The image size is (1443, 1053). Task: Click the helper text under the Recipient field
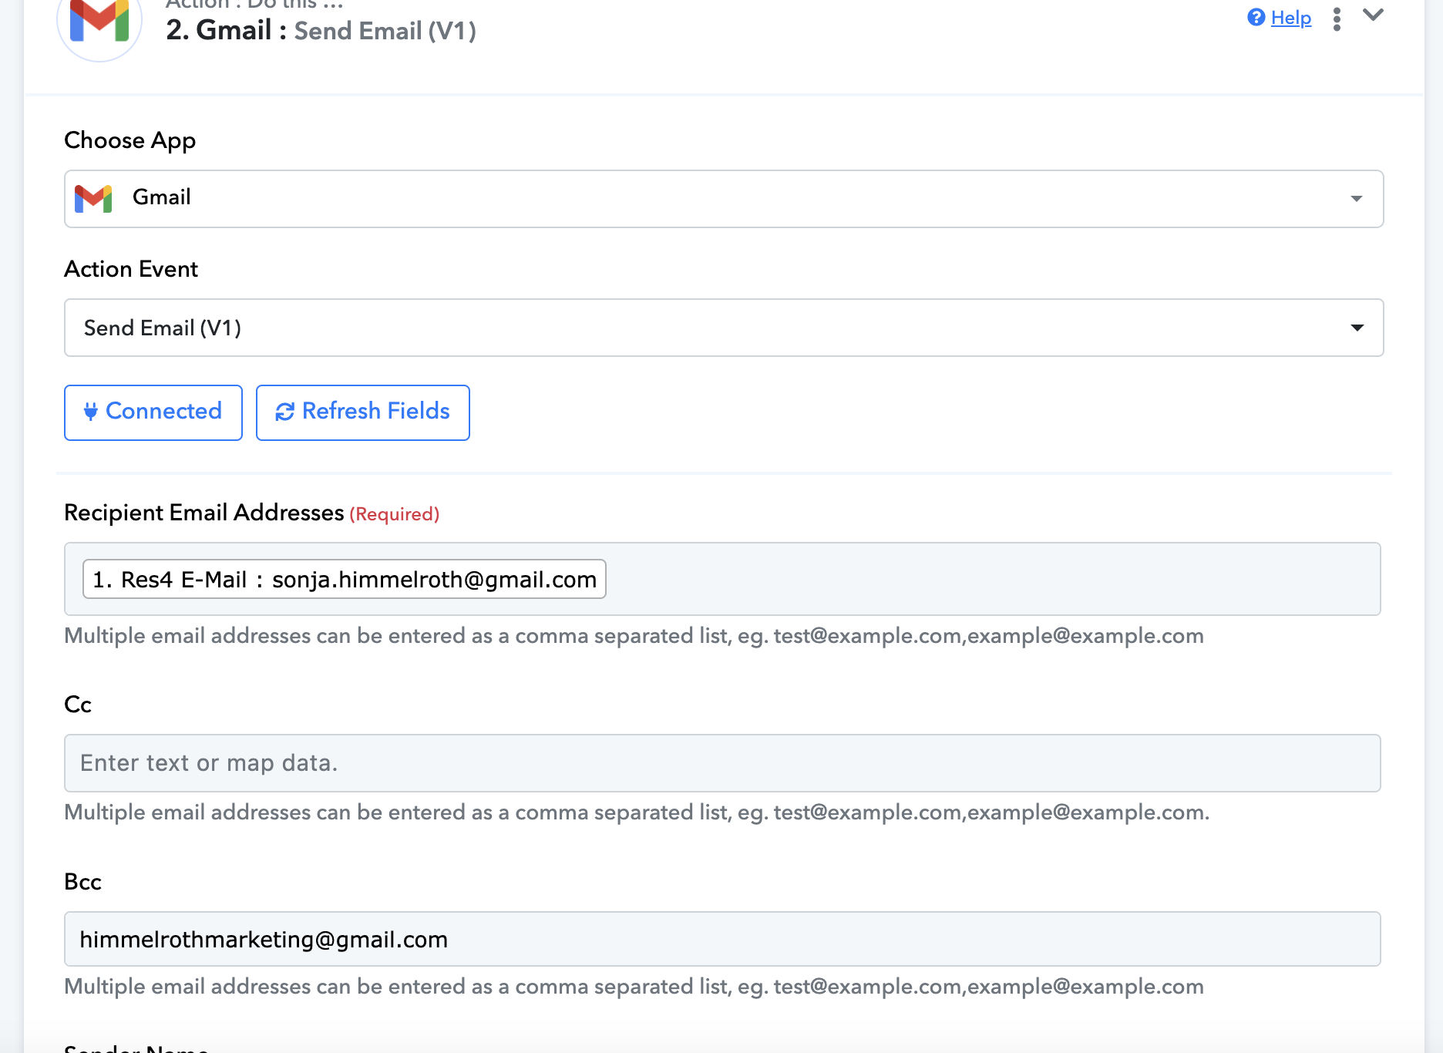pyautogui.click(x=634, y=636)
